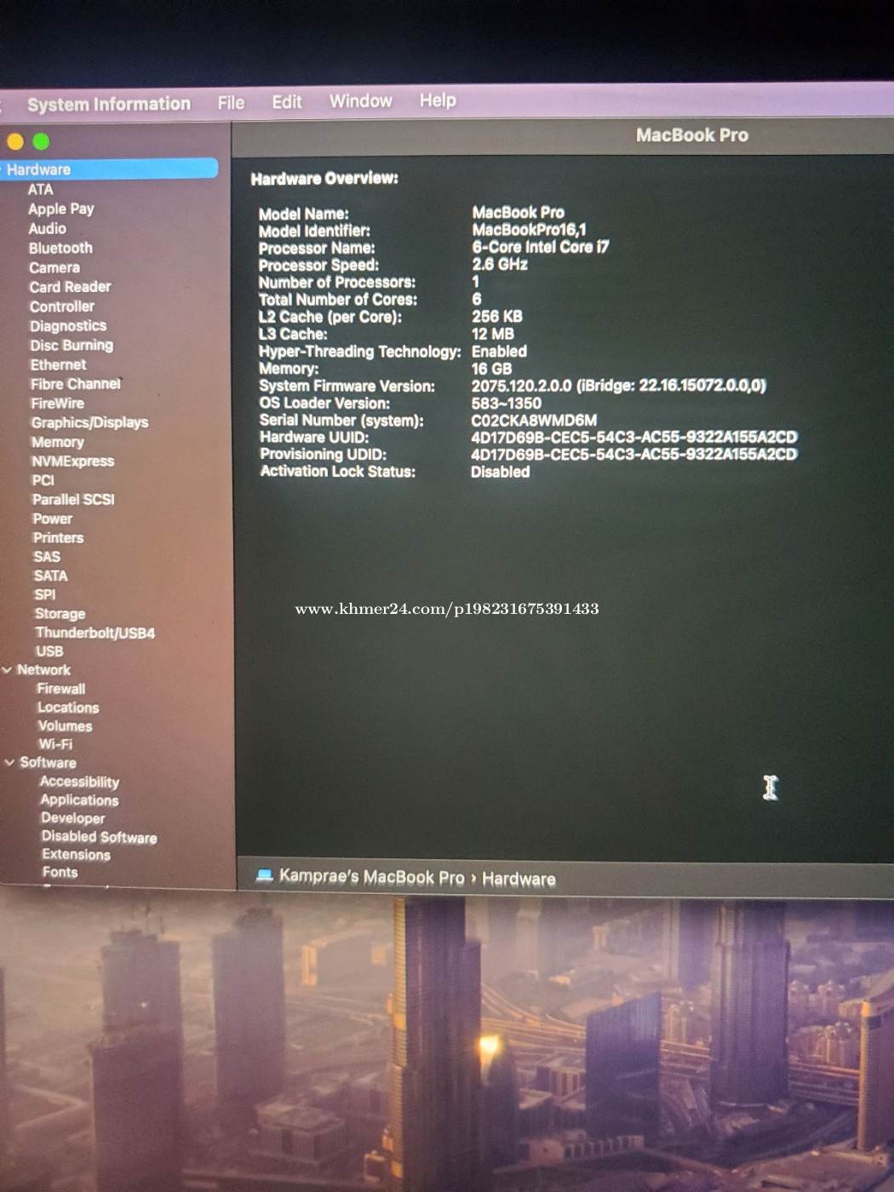Collapse the Network section in sidebar
This screenshot has width=894, height=1192.
[x=7, y=670]
